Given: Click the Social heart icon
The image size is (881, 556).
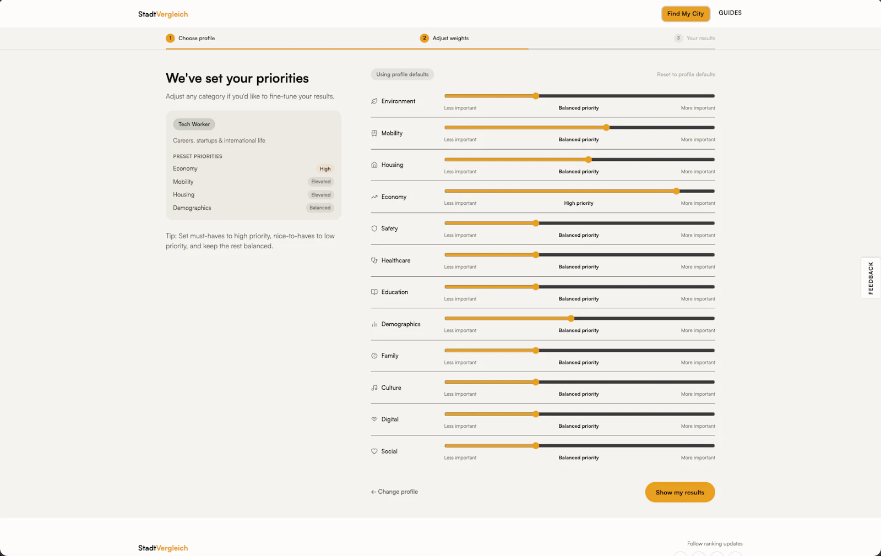Looking at the screenshot, I should coord(374,451).
